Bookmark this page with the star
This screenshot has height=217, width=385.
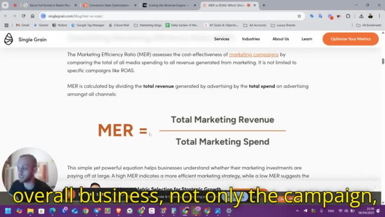pos(299,16)
